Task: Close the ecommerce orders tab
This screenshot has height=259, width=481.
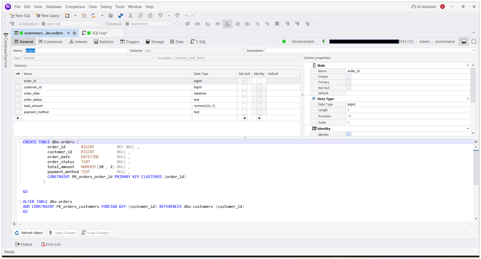Action: tap(74, 33)
